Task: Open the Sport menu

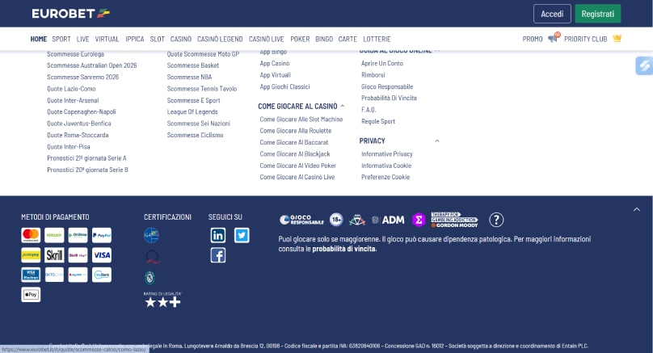Action: (x=61, y=39)
